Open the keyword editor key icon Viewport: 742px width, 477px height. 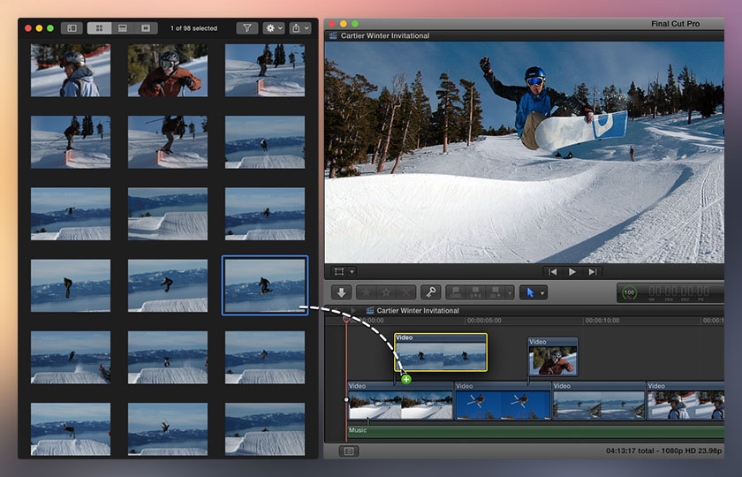pos(430,292)
